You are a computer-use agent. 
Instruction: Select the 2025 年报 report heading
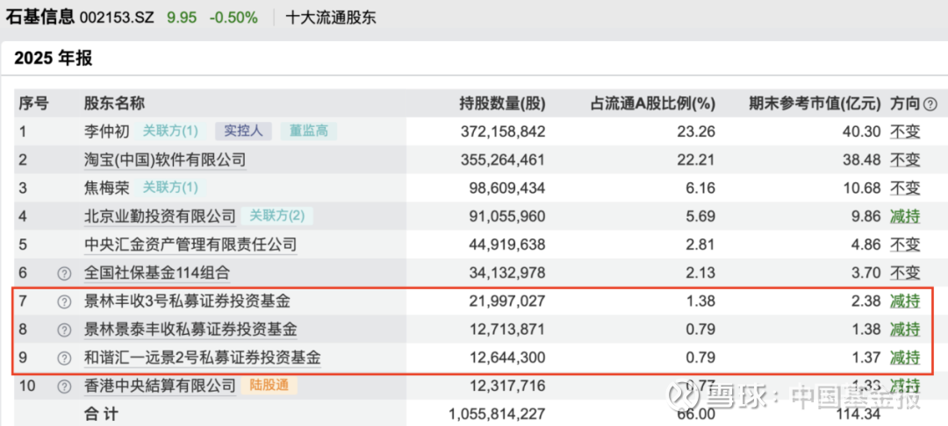coord(53,59)
